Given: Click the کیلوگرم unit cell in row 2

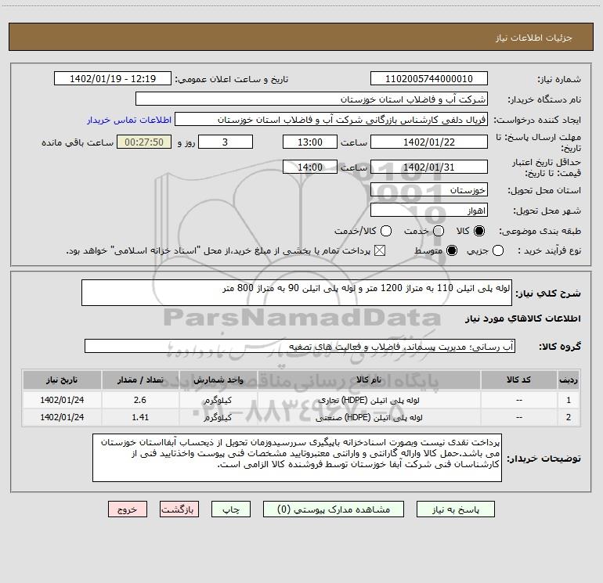Looking at the screenshot, I should point(218,417).
